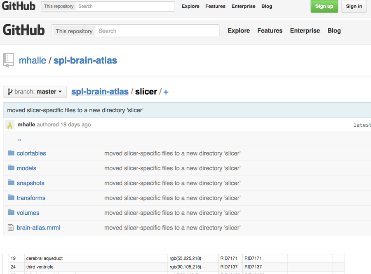Click the plus sign to create new file
Image resolution: width=371 pixels, height=274 pixels.
(166, 92)
